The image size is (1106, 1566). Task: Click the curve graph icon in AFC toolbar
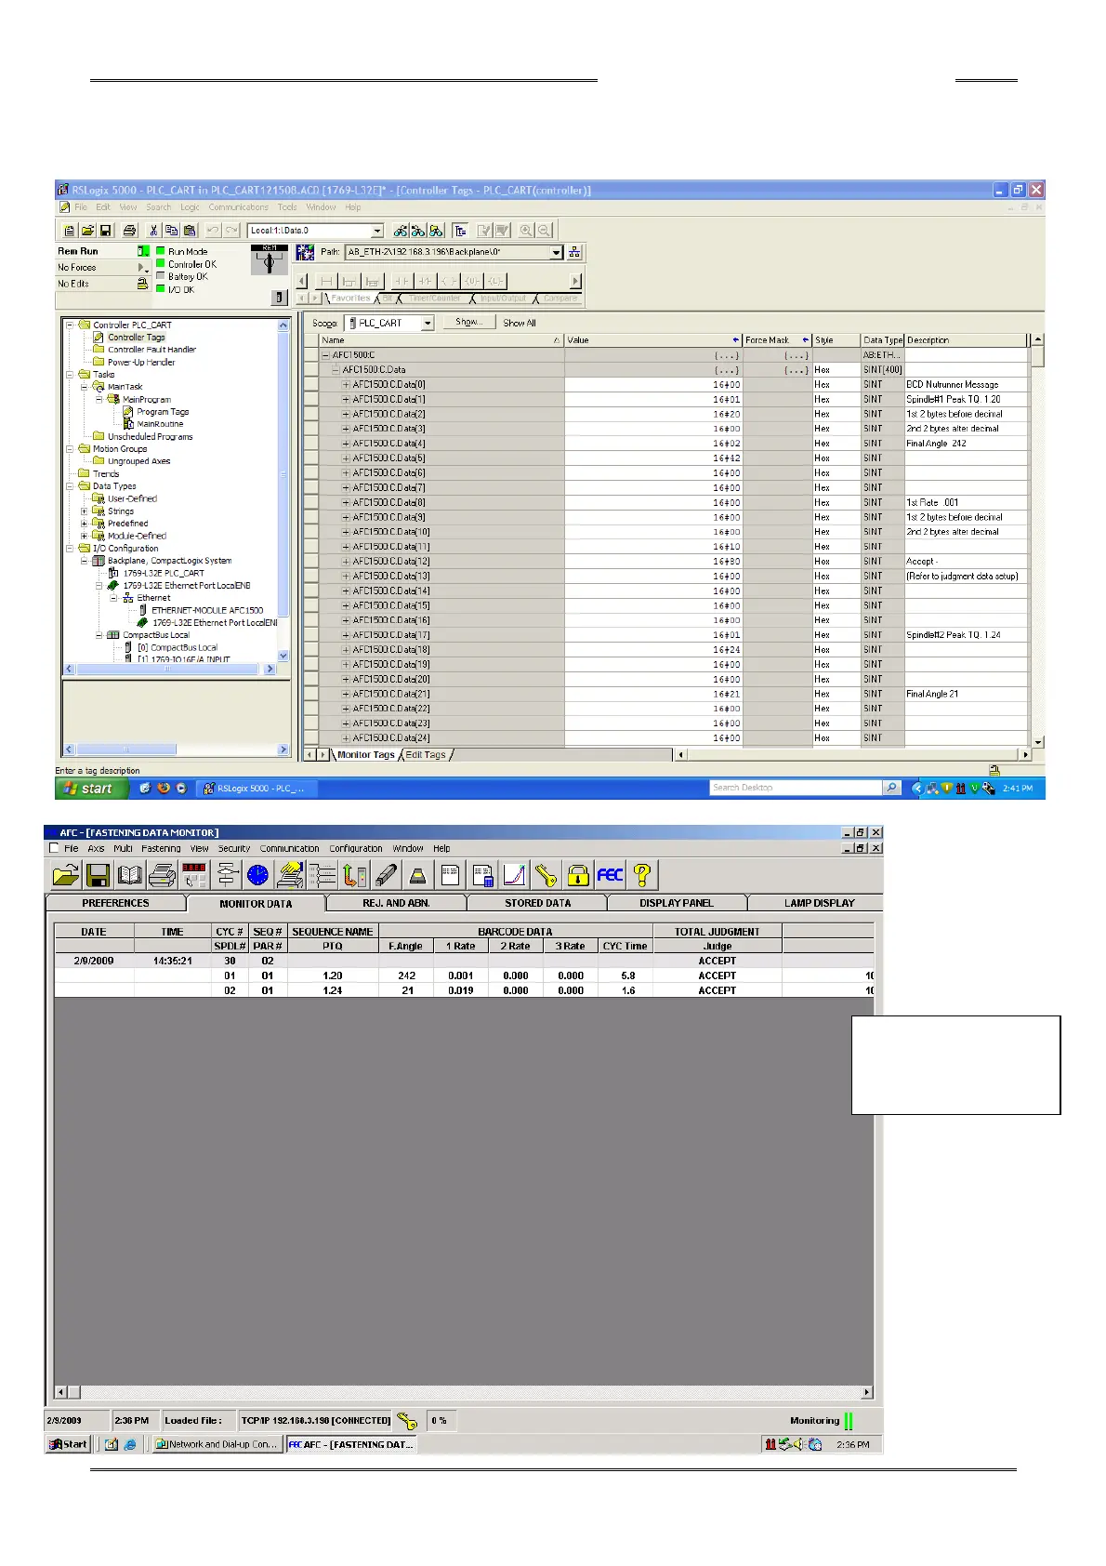pos(514,874)
